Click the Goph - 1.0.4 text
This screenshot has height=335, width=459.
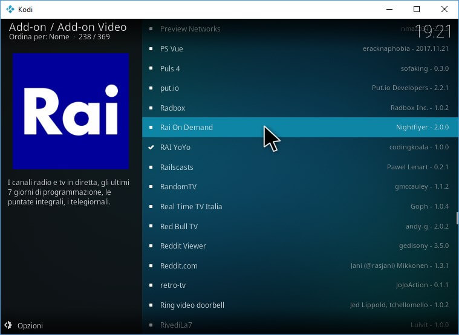click(x=429, y=206)
